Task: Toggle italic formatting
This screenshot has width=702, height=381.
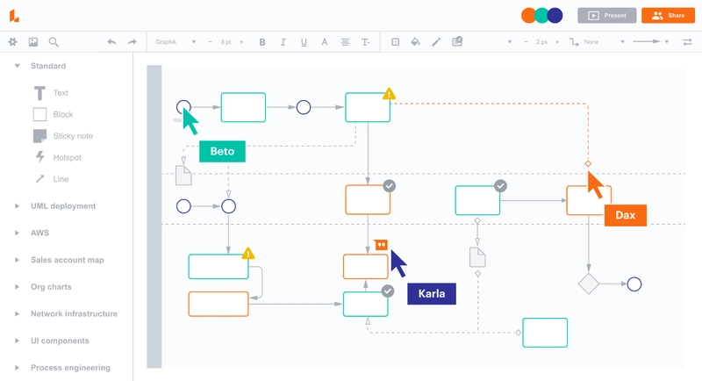Action: click(283, 42)
